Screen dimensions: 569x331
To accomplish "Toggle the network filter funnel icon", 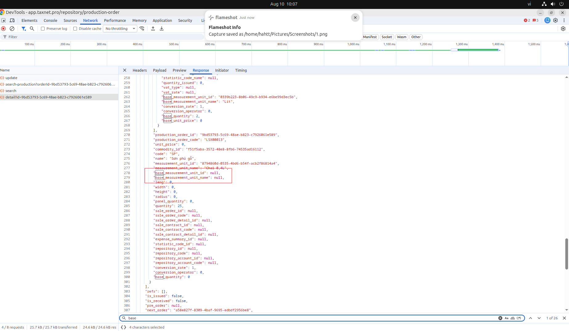I will 24,29.
